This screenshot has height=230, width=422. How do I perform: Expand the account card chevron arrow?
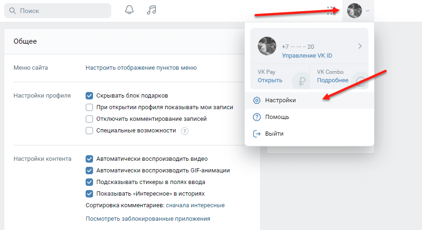click(x=360, y=46)
